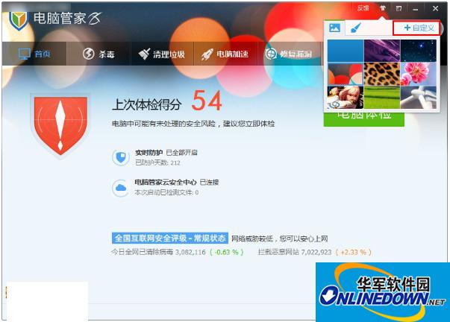This screenshot has width=450, height=322.
Task: Minimize the 电脑管家 window
Action: point(415,9)
